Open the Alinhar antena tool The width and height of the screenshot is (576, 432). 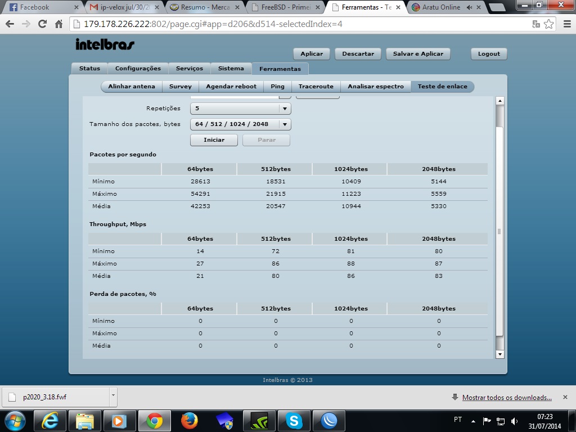point(132,86)
